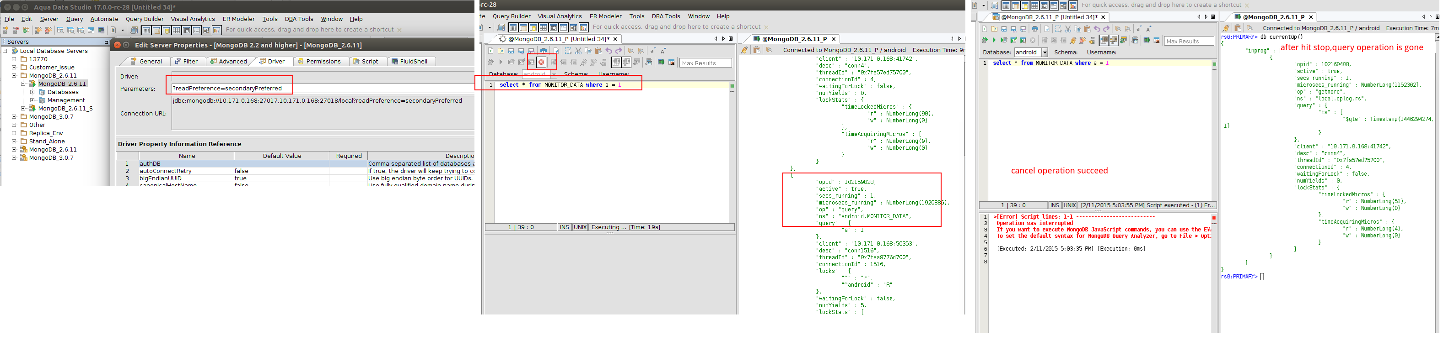Image resolution: width=1454 pixels, height=351 pixels.
Task: Open new-script dropdown arrow in main toolbar above Servers
Action: pos(123,31)
